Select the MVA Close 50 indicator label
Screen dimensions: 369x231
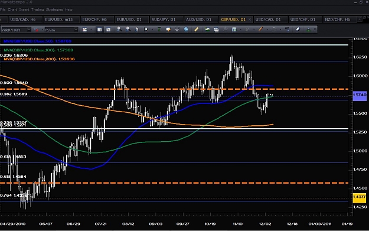[37, 41]
